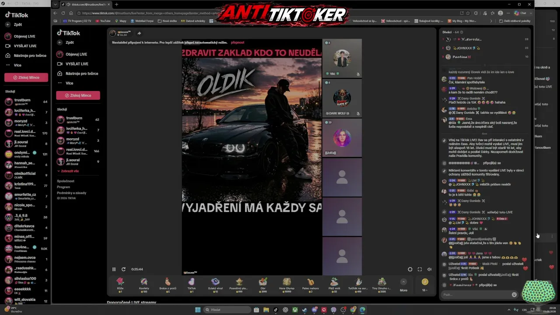The width and height of the screenshot is (560, 315).
Task: Open the Nová složka bookmark folder
Action: [168, 21]
